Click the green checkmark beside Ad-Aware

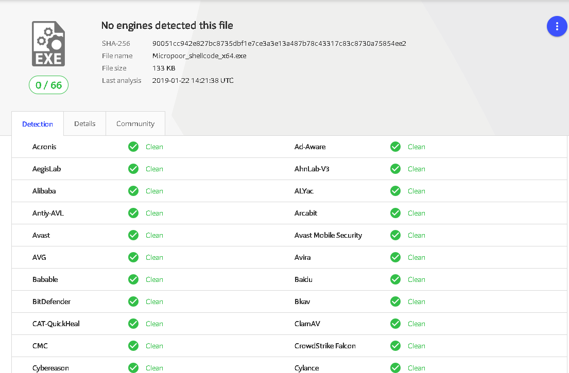pos(395,147)
